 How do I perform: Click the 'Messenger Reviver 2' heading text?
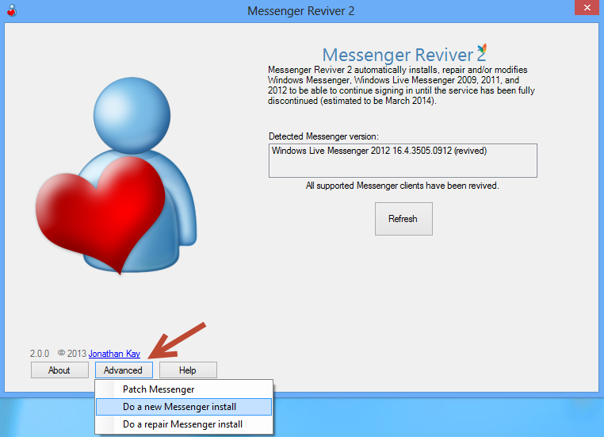[403, 55]
